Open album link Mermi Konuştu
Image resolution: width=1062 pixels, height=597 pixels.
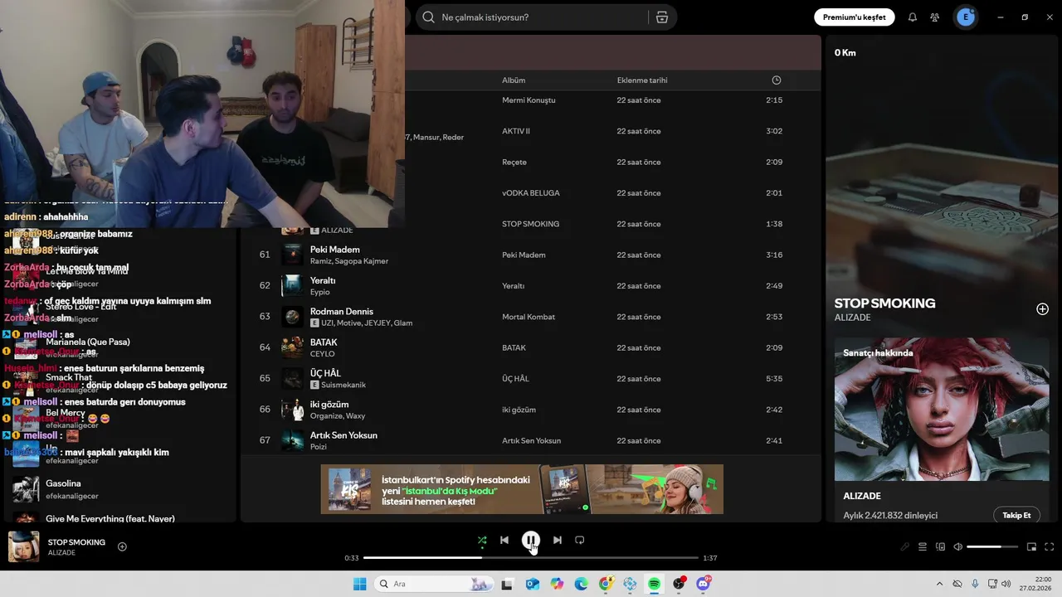(x=529, y=100)
